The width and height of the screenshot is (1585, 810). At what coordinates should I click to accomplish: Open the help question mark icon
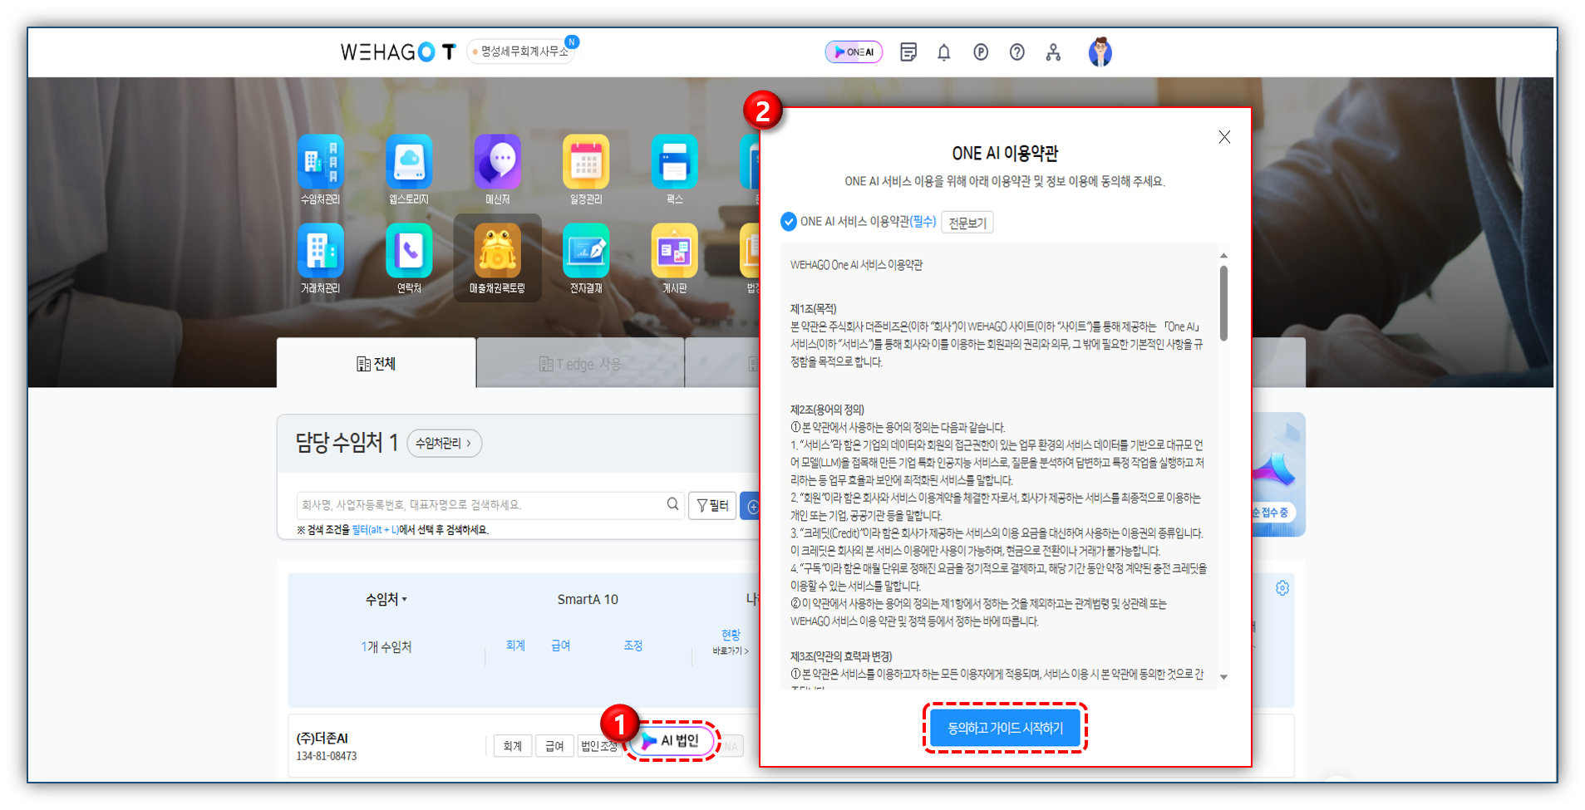[x=1016, y=52]
